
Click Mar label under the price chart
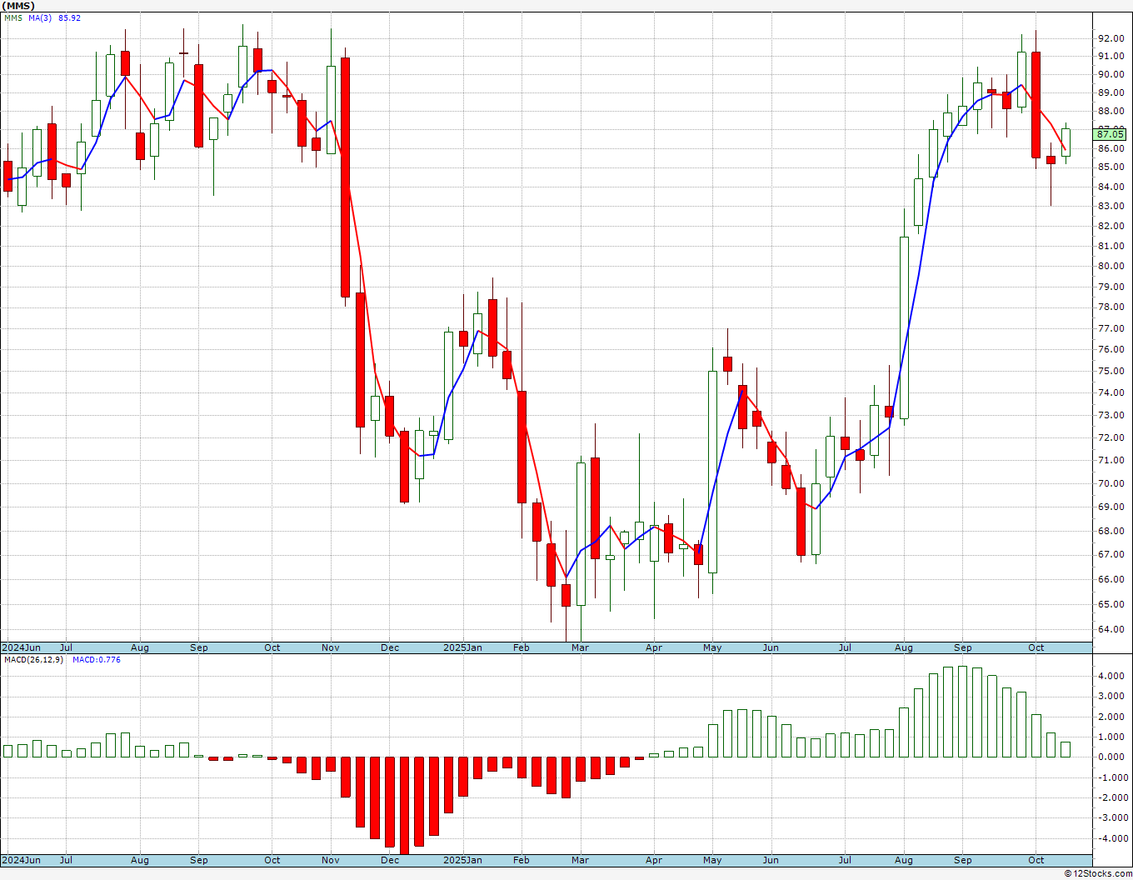tap(580, 647)
